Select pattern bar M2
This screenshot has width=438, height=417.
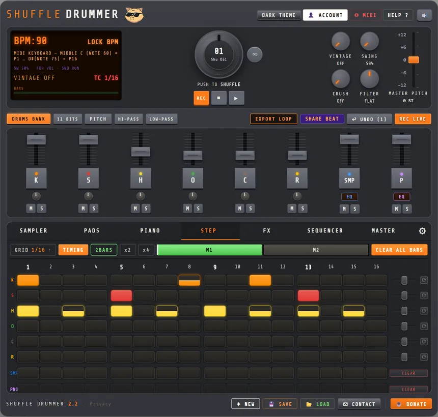click(316, 250)
